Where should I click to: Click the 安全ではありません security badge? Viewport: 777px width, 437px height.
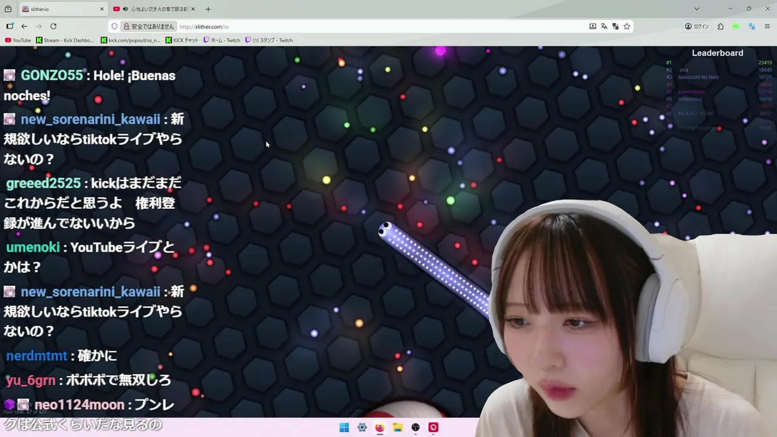(149, 26)
